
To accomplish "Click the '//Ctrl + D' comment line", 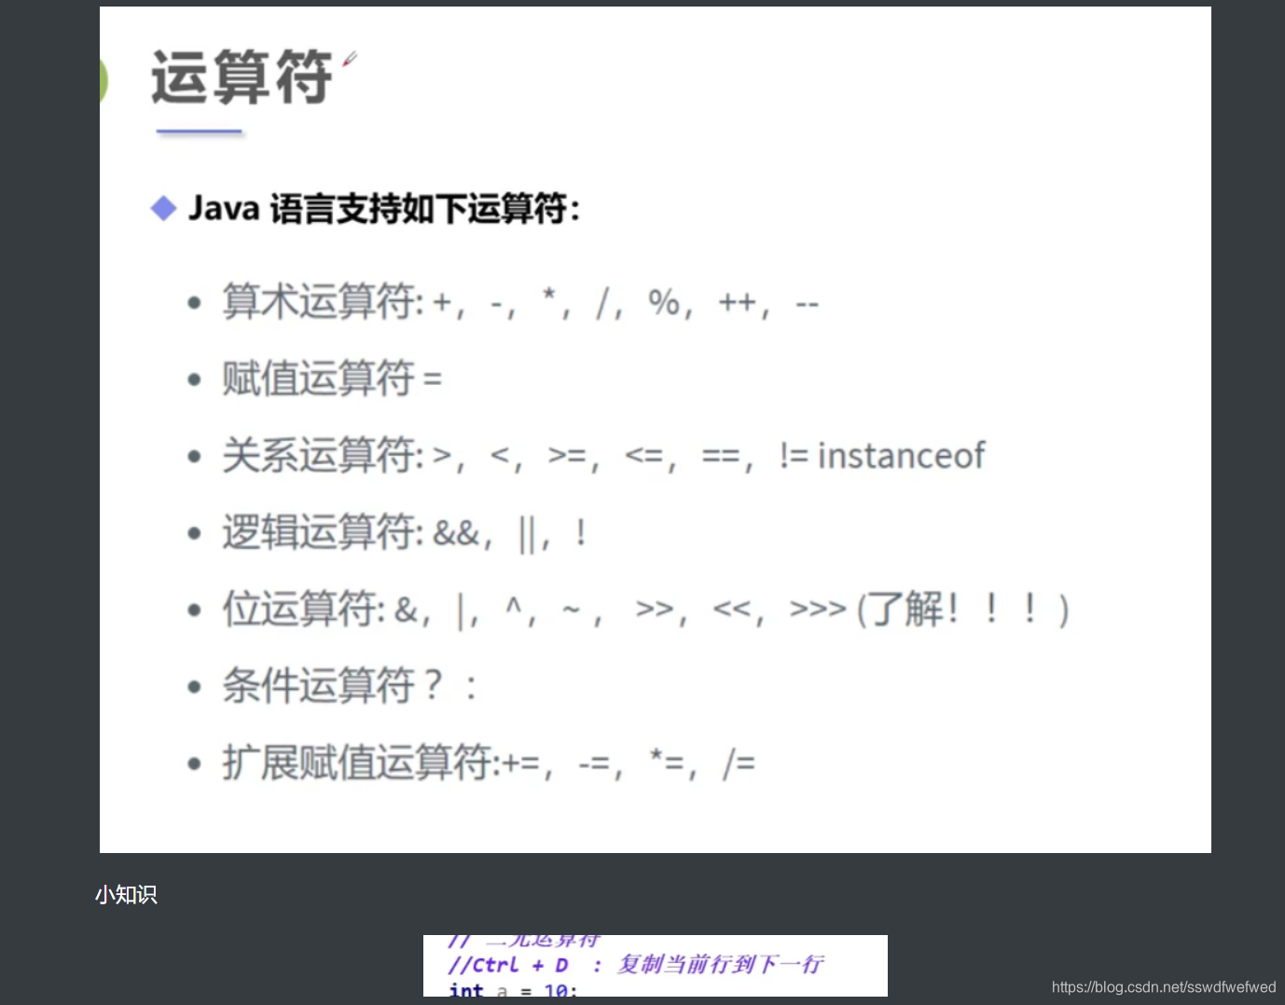I will click(636, 964).
